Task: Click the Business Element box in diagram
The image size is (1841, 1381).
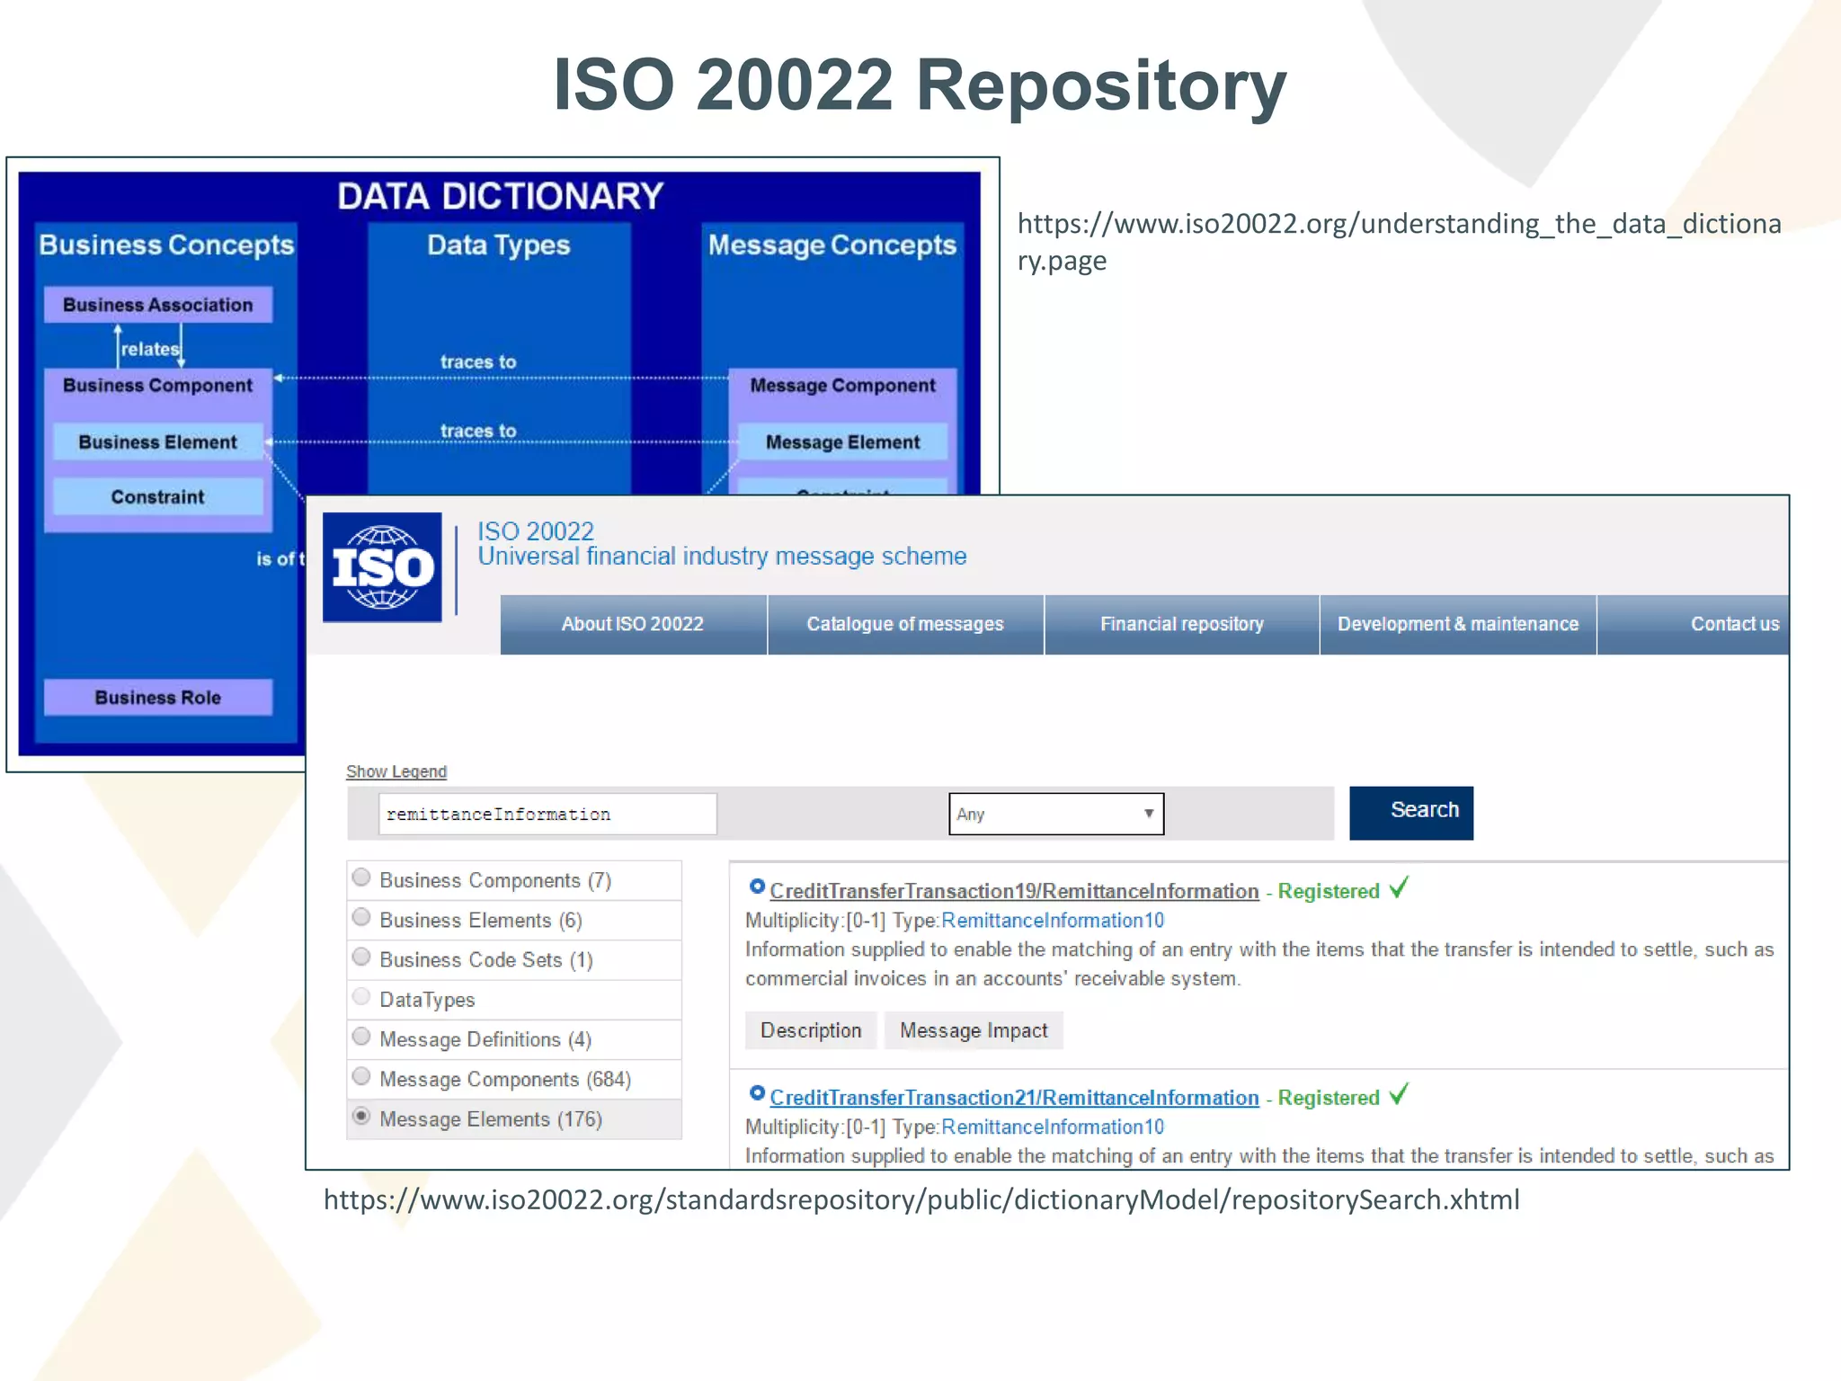Action: click(x=158, y=442)
